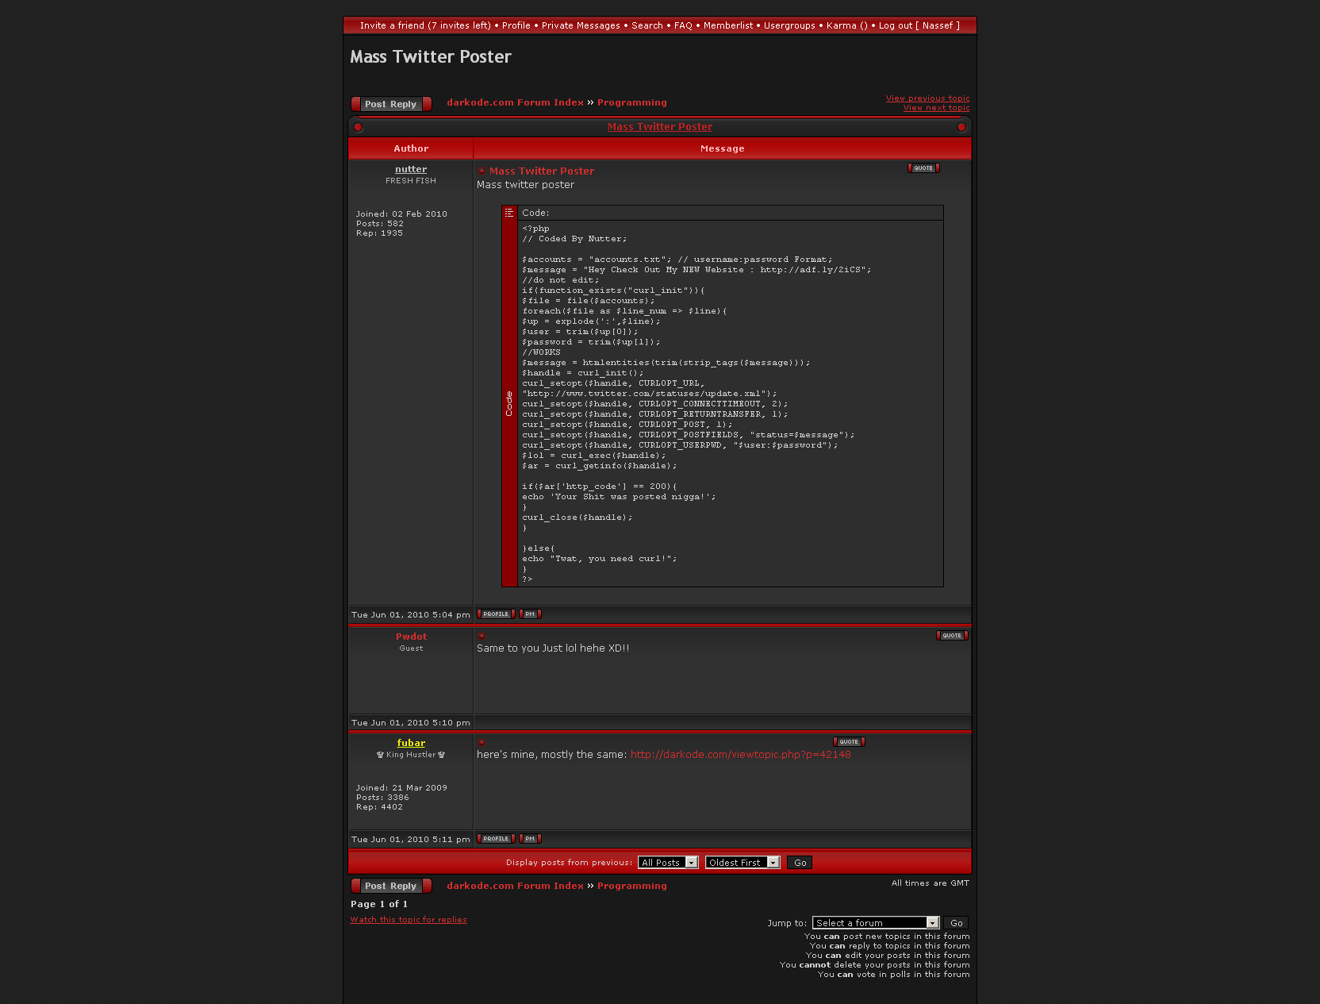Screen dimensions: 1320x1004
Task: Send nutter a PM using the PM icon
Action: click(x=530, y=614)
